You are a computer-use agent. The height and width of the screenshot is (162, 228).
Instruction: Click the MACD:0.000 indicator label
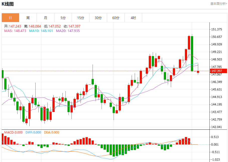pyautogui.click(x=13, y=132)
